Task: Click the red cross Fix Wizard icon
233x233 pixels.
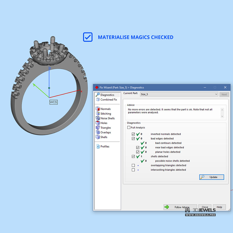Action: tap(97, 88)
